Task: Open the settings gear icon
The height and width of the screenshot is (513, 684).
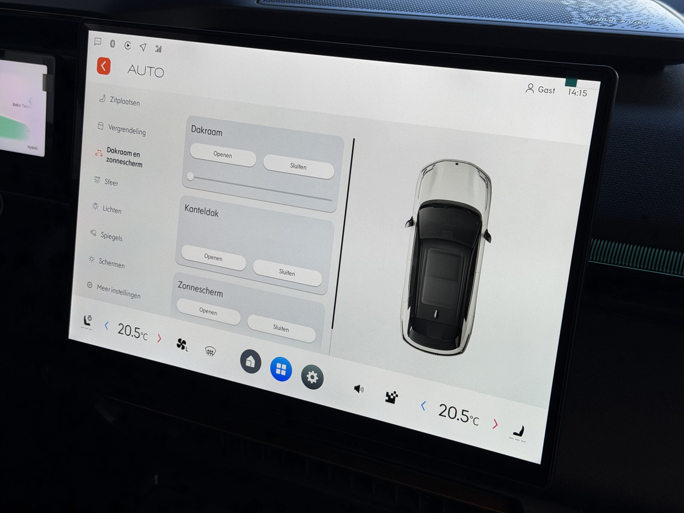Action: [x=312, y=377]
